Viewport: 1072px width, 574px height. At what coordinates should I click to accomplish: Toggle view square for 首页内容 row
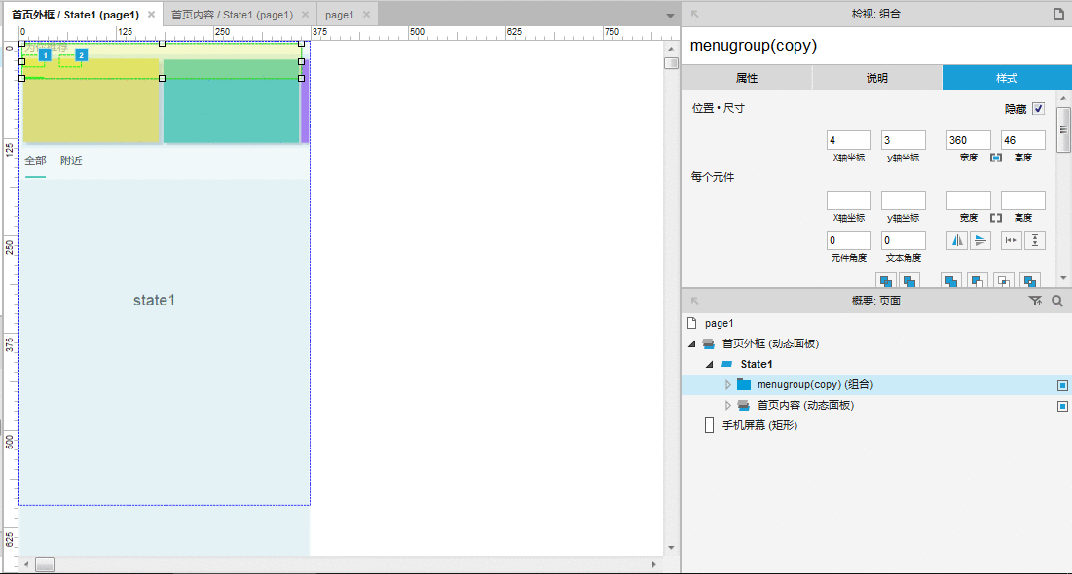click(x=1062, y=406)
